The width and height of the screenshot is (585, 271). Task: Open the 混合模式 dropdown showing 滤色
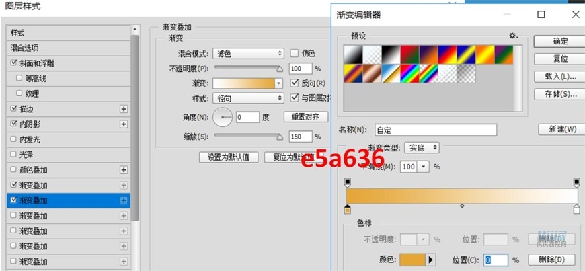[x=249, y=54]
